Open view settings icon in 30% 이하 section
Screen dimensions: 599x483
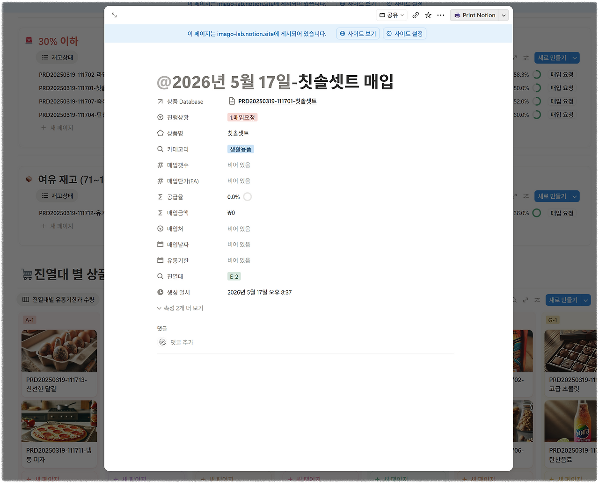526,58
